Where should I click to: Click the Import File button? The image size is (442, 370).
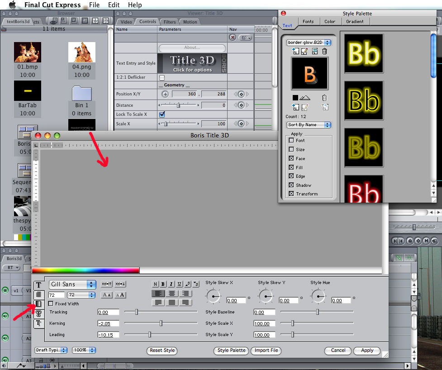tap(266, 351)
